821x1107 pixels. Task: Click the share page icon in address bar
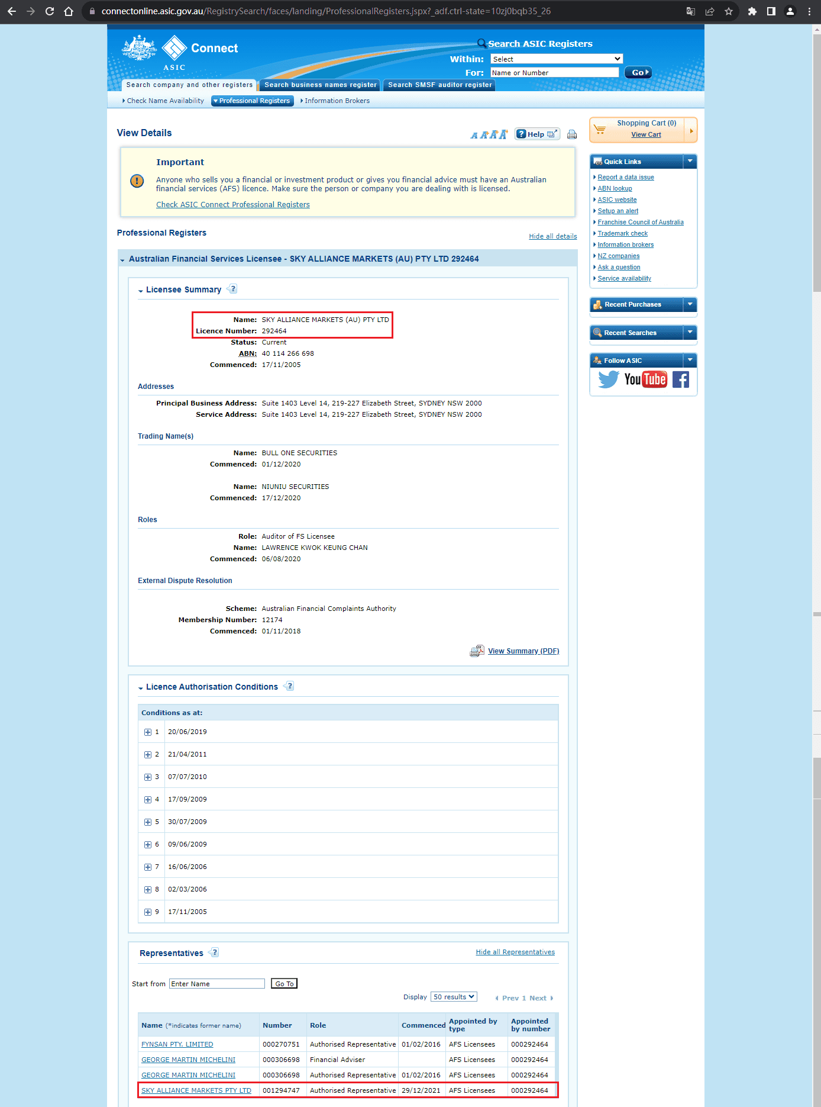pyautogui.click(x=710, y=11)
